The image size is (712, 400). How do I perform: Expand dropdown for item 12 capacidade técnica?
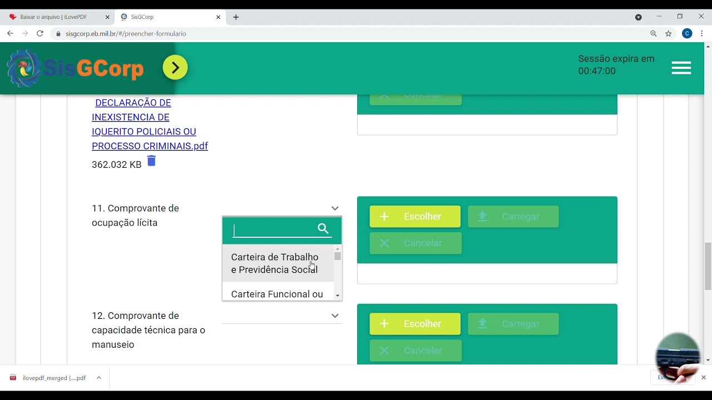click(x=335, y=316)
